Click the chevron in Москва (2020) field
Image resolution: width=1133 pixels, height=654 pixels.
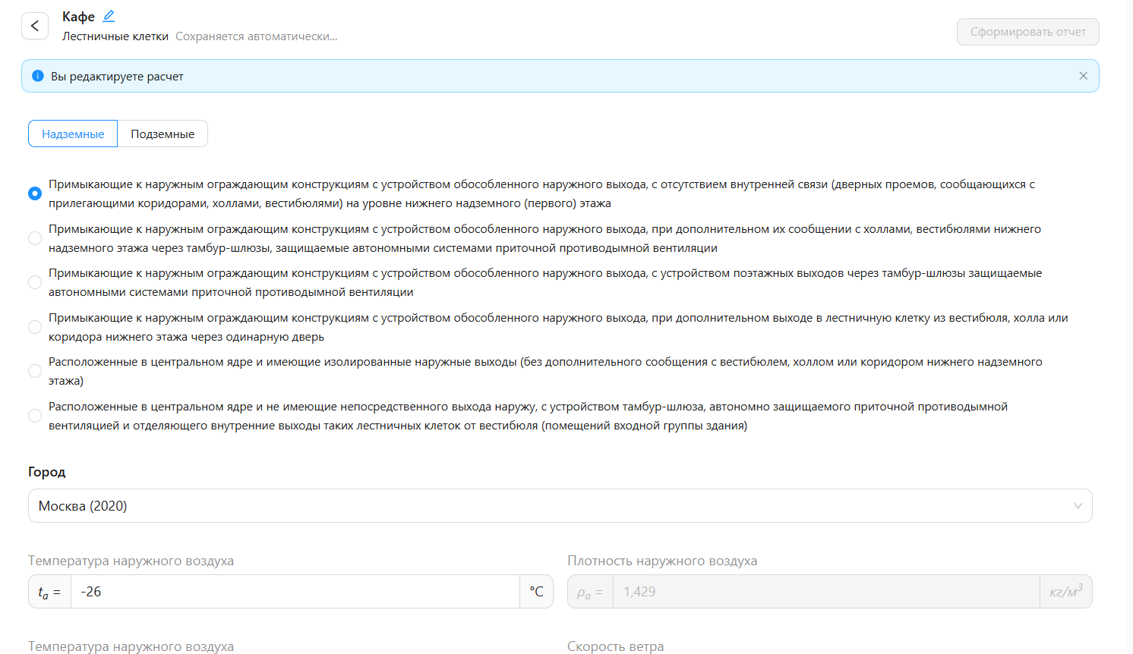pyautogui.click(x=1078, y=506)
